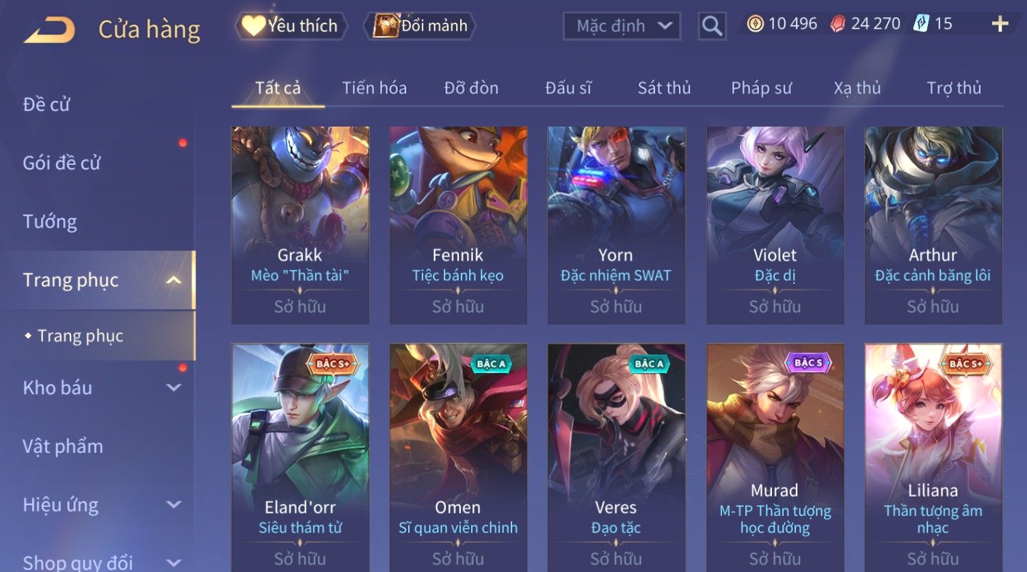The width and height of the screenshot is (1027, 572).
Task: Switch to the Sát thủ tab
Action: [x=664, y=88]
